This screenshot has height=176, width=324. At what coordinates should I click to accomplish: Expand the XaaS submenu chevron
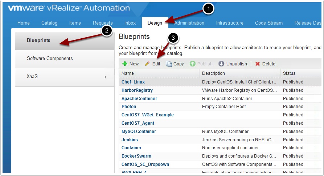point(106,77)
